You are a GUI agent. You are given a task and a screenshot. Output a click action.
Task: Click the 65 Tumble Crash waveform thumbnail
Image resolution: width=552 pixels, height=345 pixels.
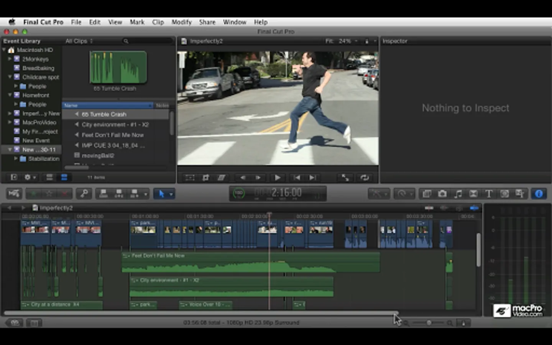pyautogui.click(x=118, y=67)
